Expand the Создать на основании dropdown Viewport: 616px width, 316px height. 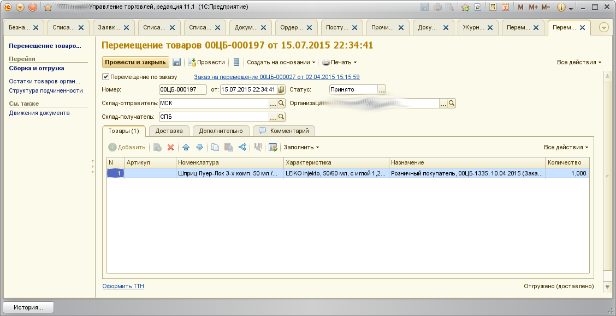coord(281,62)
